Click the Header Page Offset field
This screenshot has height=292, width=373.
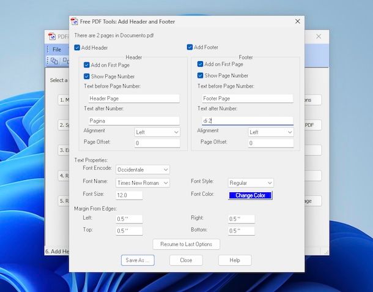[x=157, y=143]
